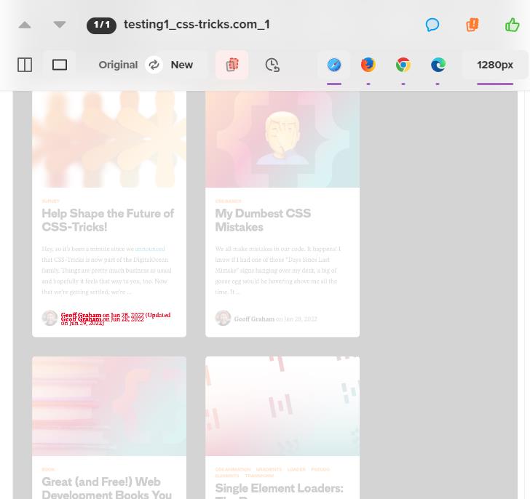The image size is (530, 499).
Task: Toggle the diff overlay highlight button
Action: click(x=232, y=65)
